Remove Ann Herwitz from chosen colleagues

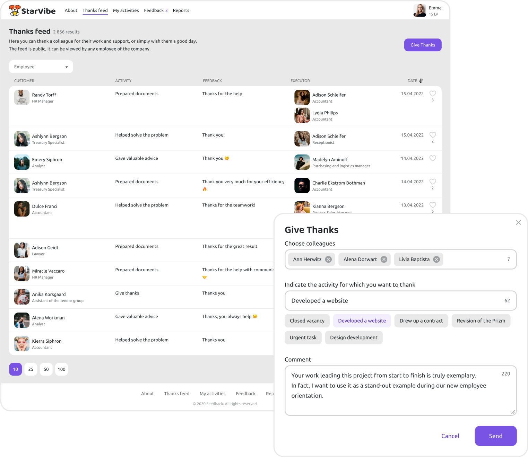pos(328,260)
